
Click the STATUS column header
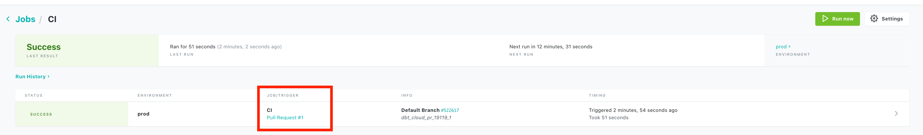(34, 96)
